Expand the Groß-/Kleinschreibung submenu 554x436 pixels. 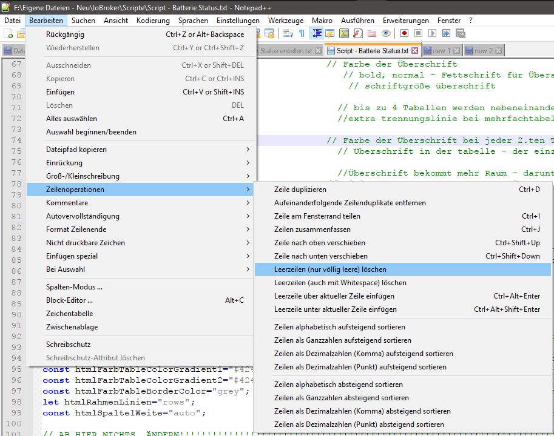pyautogui.click(x=140, y=176)
